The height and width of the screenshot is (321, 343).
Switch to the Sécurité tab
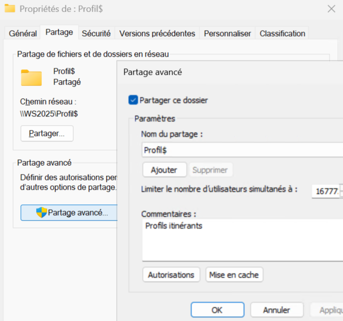(x=97, y=33)
